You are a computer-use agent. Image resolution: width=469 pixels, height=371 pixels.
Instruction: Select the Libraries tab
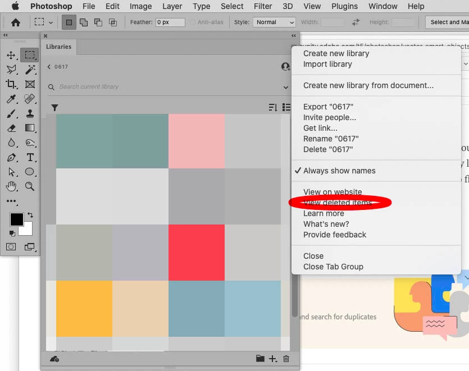tap(58, 47)
